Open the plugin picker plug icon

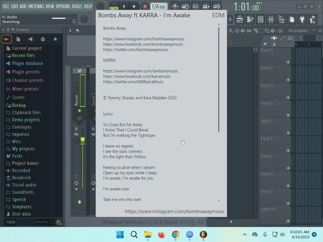[302, 20]
